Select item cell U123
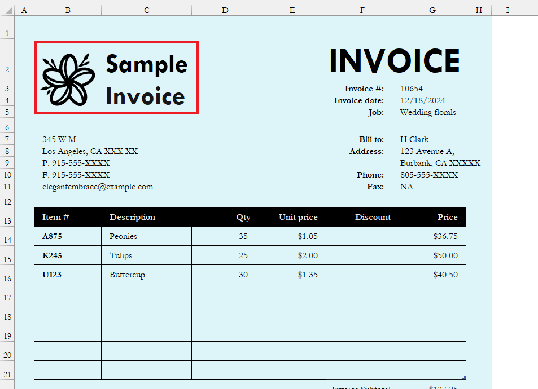This screenshot has width=538, height=389. click(x=68, y=275)
